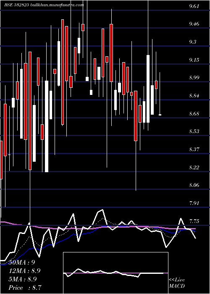Click the large white candle bottoming at 8.22
210x294 pixels.
click(47, 126)
